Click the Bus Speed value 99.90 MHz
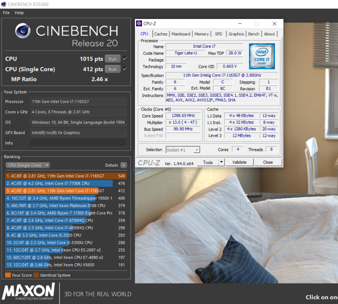The height and width of the screenshot is (304, 338). point(183,129)
